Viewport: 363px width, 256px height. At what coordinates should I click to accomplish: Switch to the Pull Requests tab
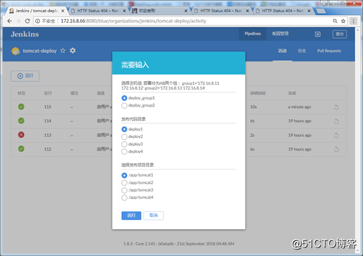329,51
